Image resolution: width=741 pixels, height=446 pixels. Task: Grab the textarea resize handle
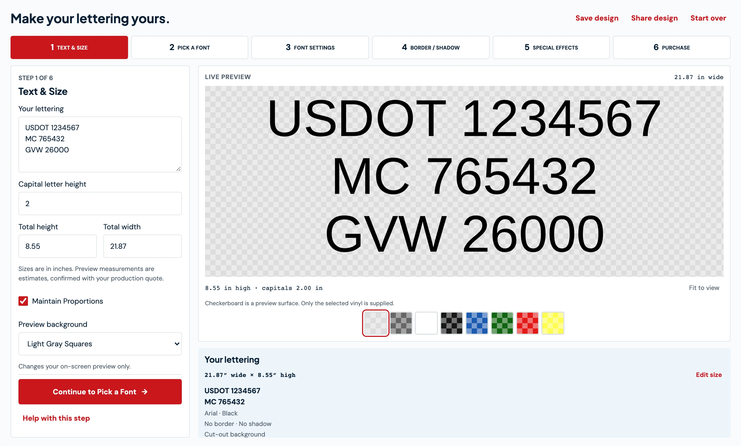click(178, 169)
